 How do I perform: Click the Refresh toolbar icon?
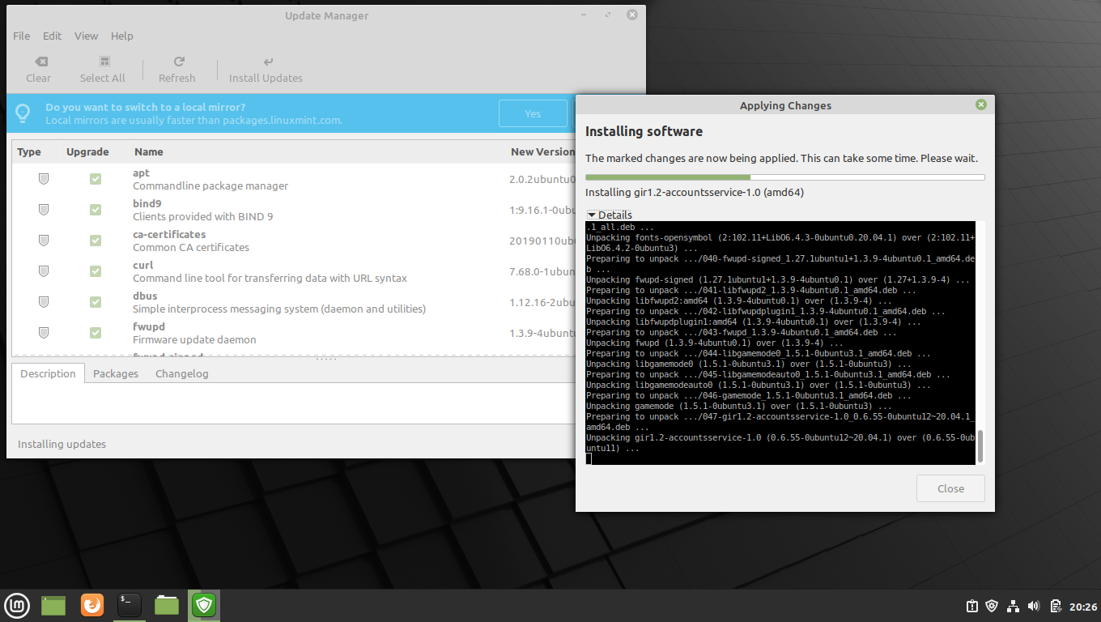point(179,62)
